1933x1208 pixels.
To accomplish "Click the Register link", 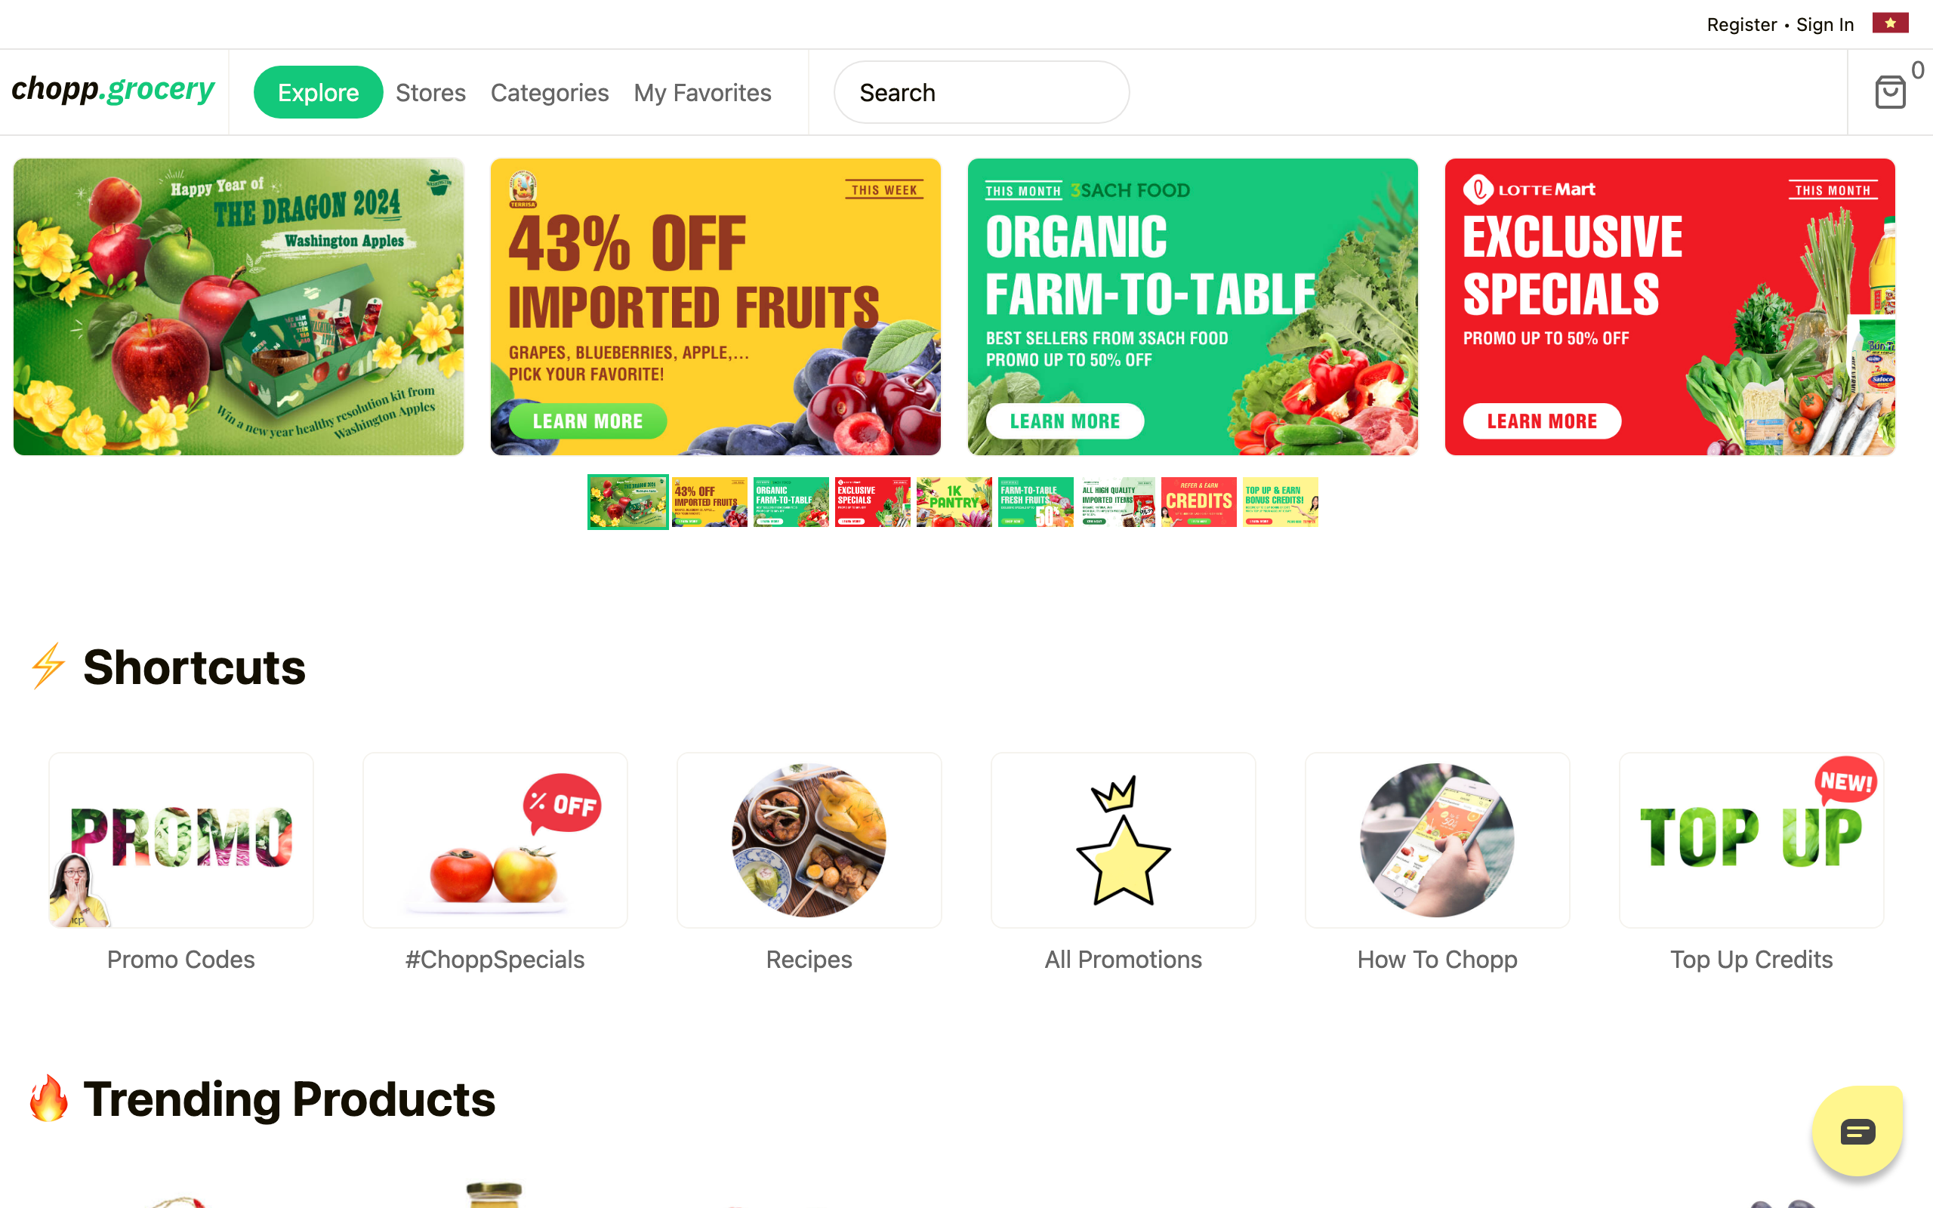I will pos(1741,25).
